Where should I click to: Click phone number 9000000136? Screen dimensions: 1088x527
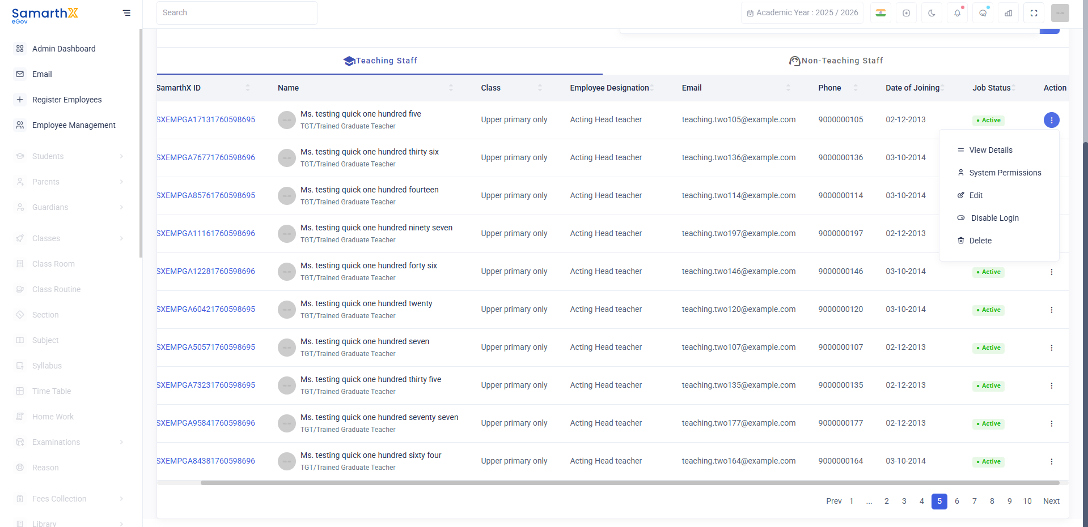coord(841,157)
